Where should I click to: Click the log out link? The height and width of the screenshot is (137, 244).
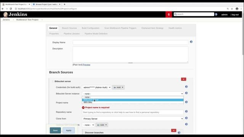click(x=235, y=14)
